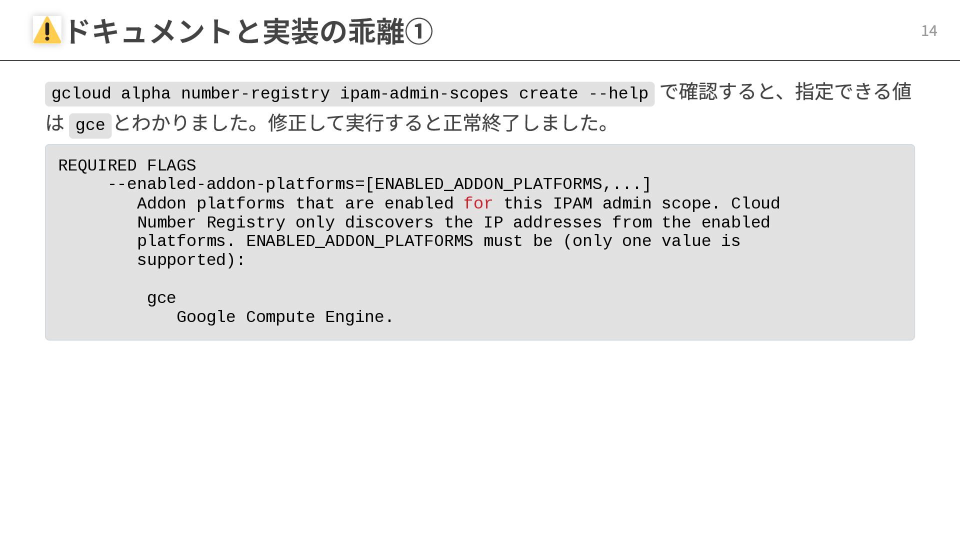Click the gce value in code block
Image resolution: width=960 pixels, height=540 pixels.
[x=161, y=298]
